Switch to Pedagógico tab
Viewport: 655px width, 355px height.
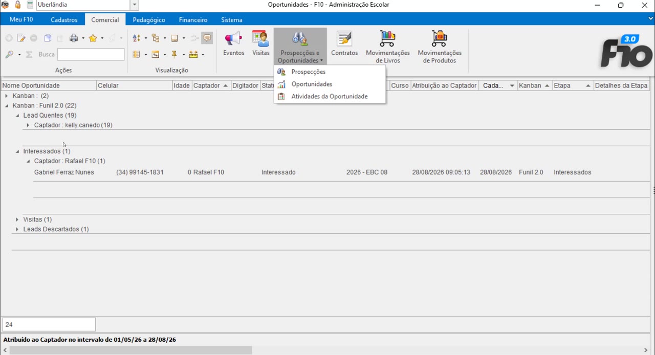pos(149,19)
